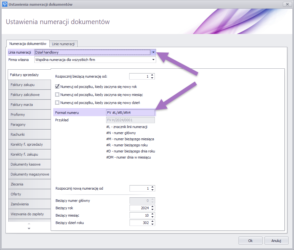
Task: Enable restart numbering on new day
Action: coord(57,103)
